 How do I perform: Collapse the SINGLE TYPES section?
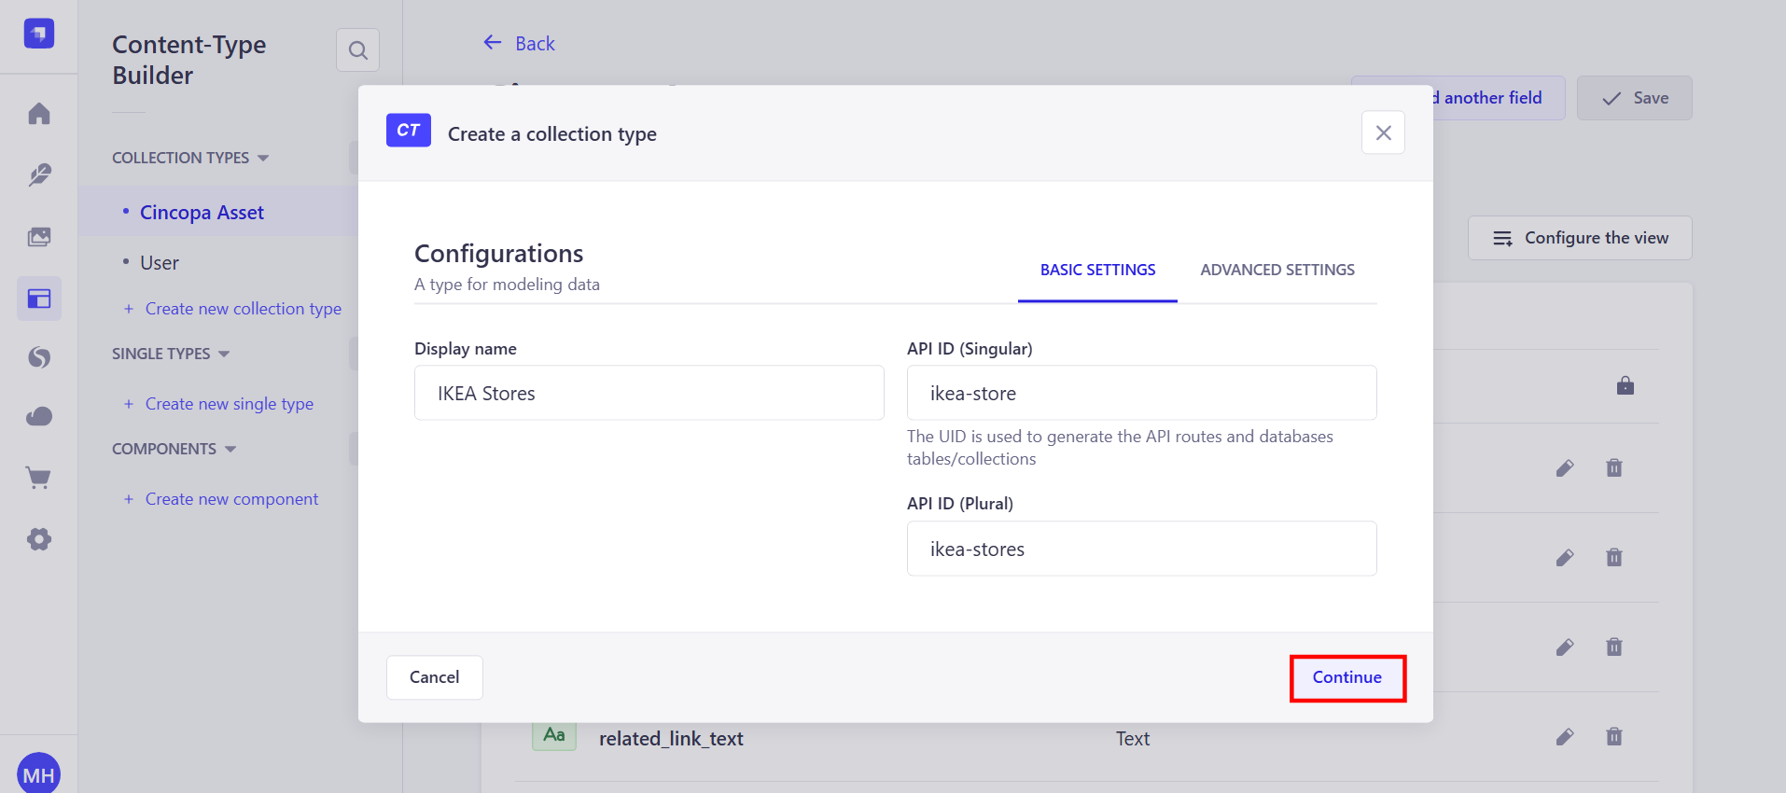pos(171,354)
